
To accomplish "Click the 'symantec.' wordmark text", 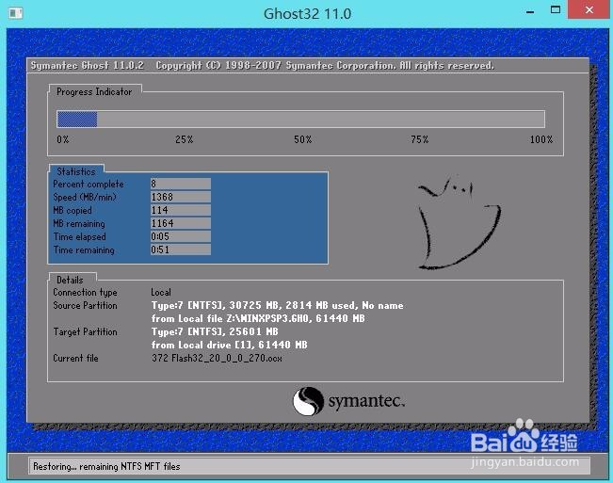I will (x=366, y=401).
